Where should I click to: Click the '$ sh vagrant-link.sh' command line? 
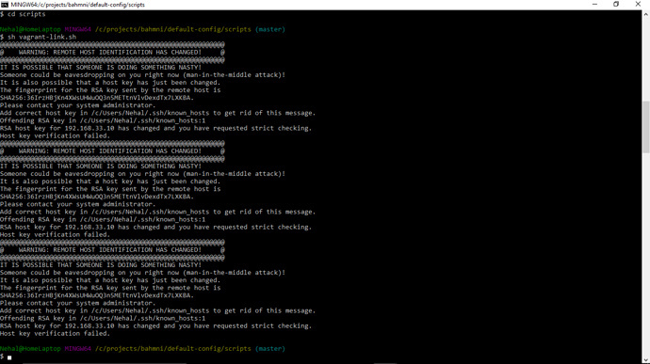click(38, 37)
